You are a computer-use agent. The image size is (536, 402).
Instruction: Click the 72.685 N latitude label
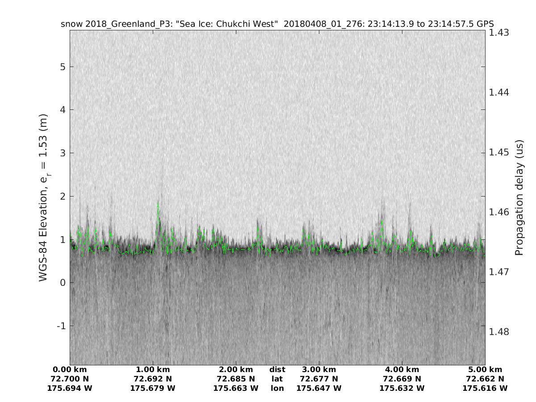click(x=236, y=379)
